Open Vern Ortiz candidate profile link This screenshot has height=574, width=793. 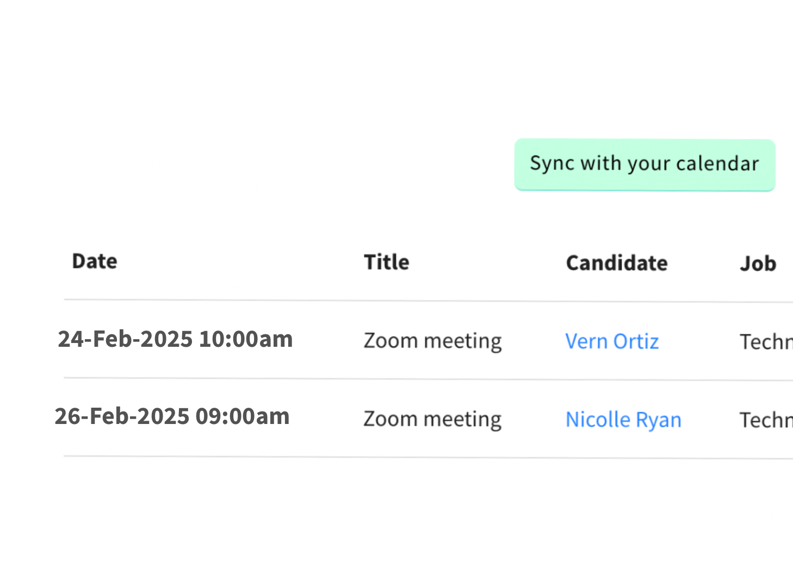click(x=612, y=341)
